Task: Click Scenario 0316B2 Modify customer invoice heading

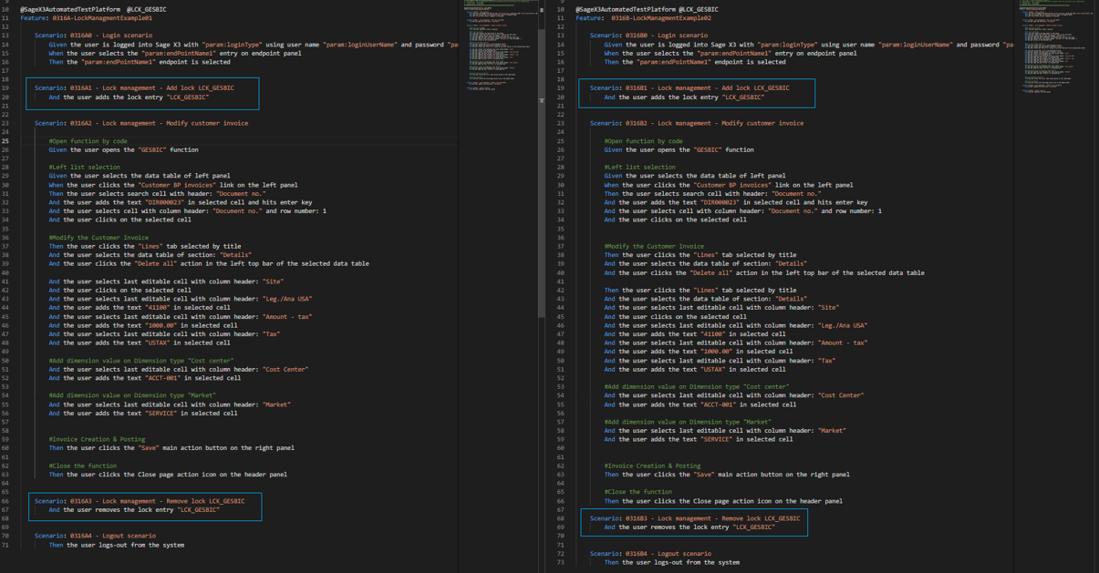Action: (x=697, y=123)
